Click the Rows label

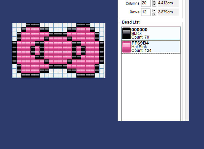click(134, 12)
